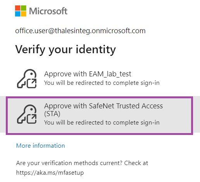Click the yellow square in Microsoft logo
Image resolution: width=200 pixels, height=182 pixels.
click(x=24, y=14)
